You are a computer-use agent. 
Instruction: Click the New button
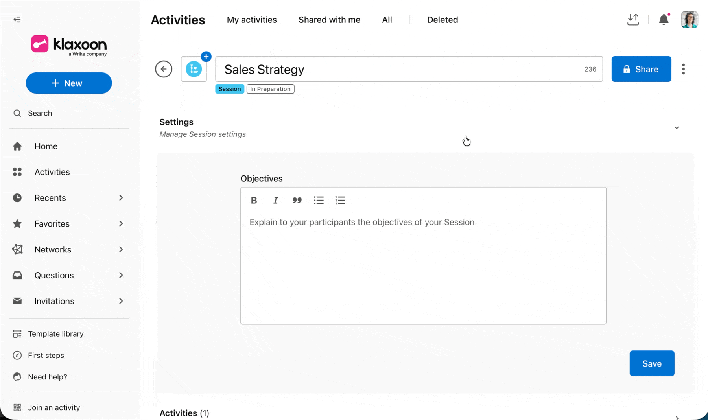coord(69,83)
